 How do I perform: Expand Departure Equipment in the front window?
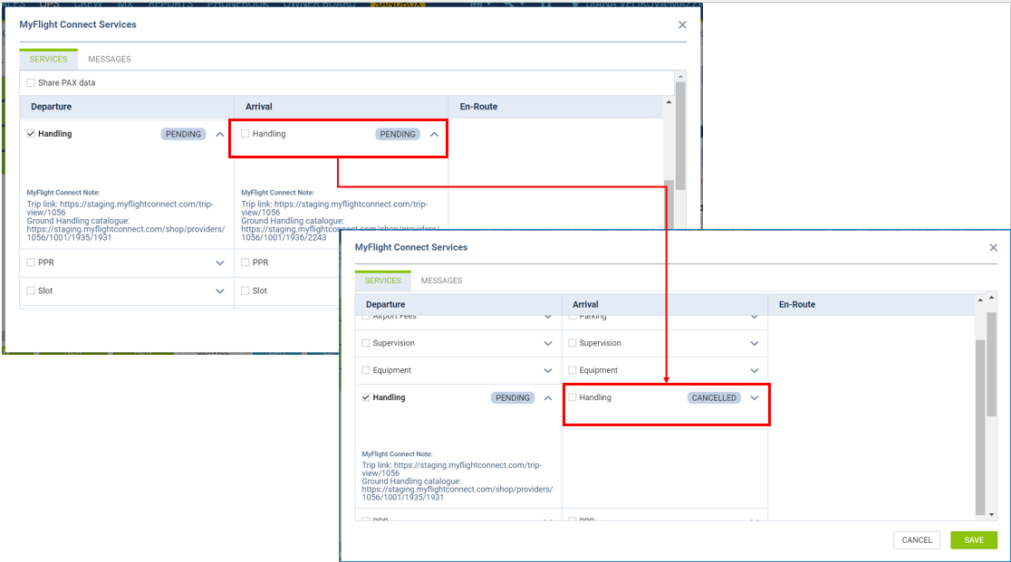[x=548, y=371]
